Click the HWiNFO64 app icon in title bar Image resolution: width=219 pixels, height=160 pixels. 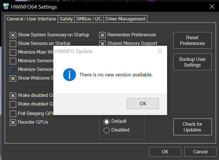pyautogui.click(x=6, y=7)
